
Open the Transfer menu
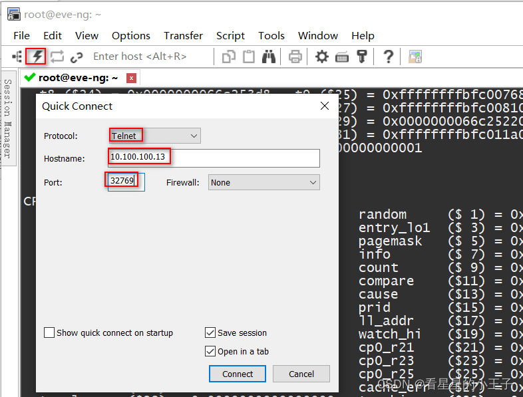183,36
